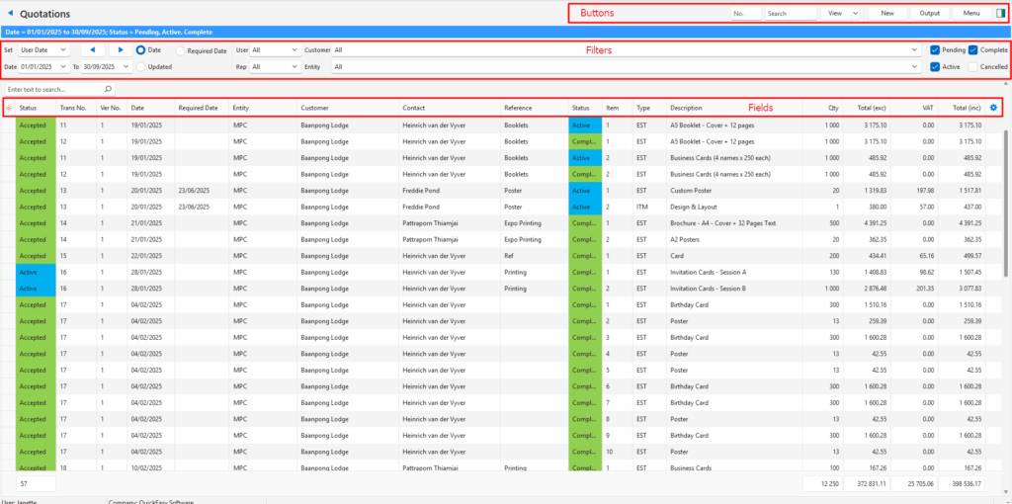Uncheck the Pending status checkbox
Screen dimensions: 1012x504
point(935,49)
